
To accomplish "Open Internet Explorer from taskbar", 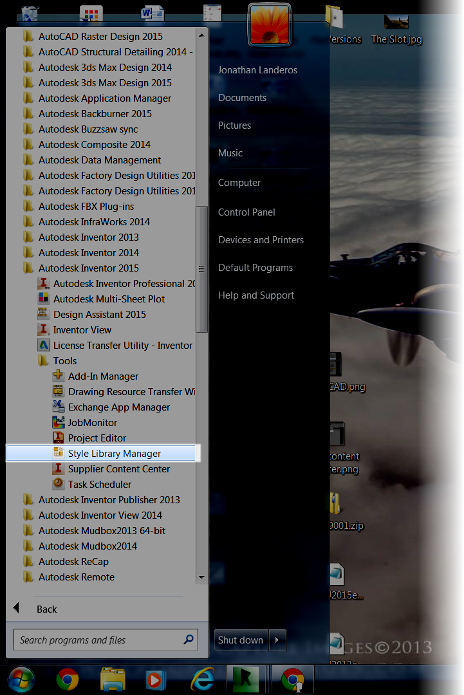I will [203, 680].
